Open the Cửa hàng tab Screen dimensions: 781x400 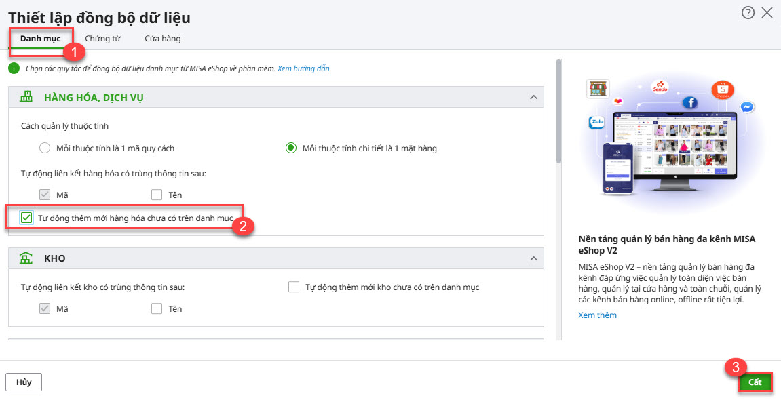[162, 39]
